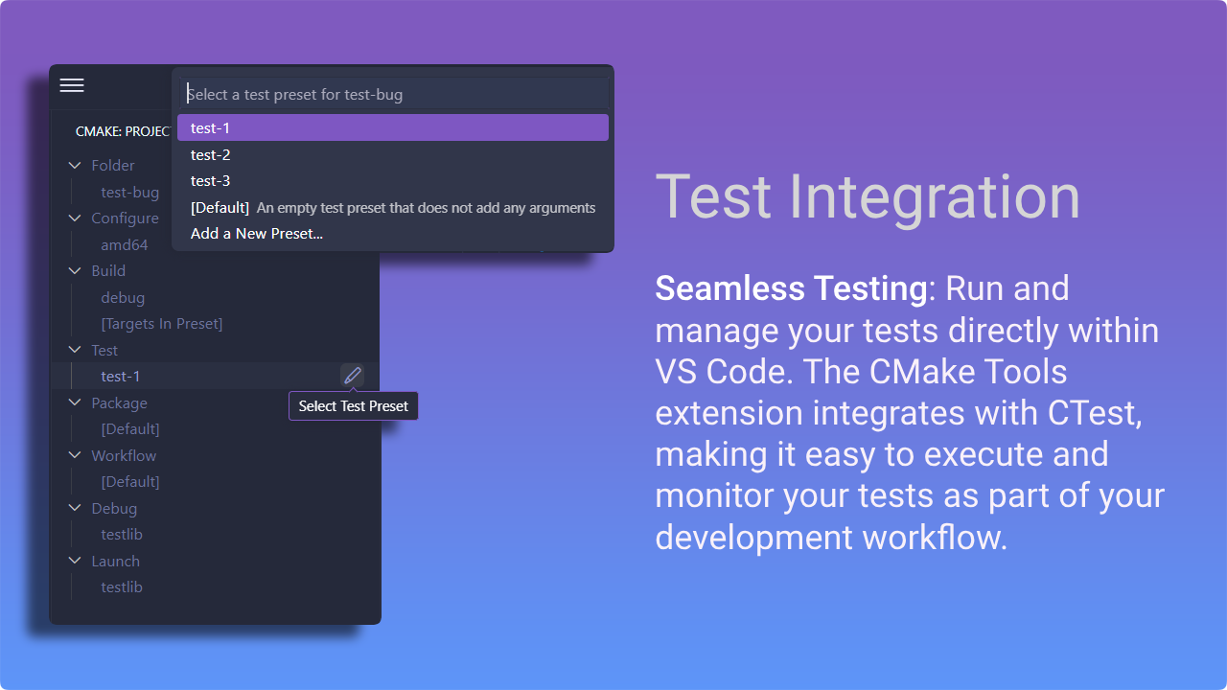Viewport: 1227px width, 690px height.
Task: Click the pencil edit icon beside test-1
Action: pos(353,376)
